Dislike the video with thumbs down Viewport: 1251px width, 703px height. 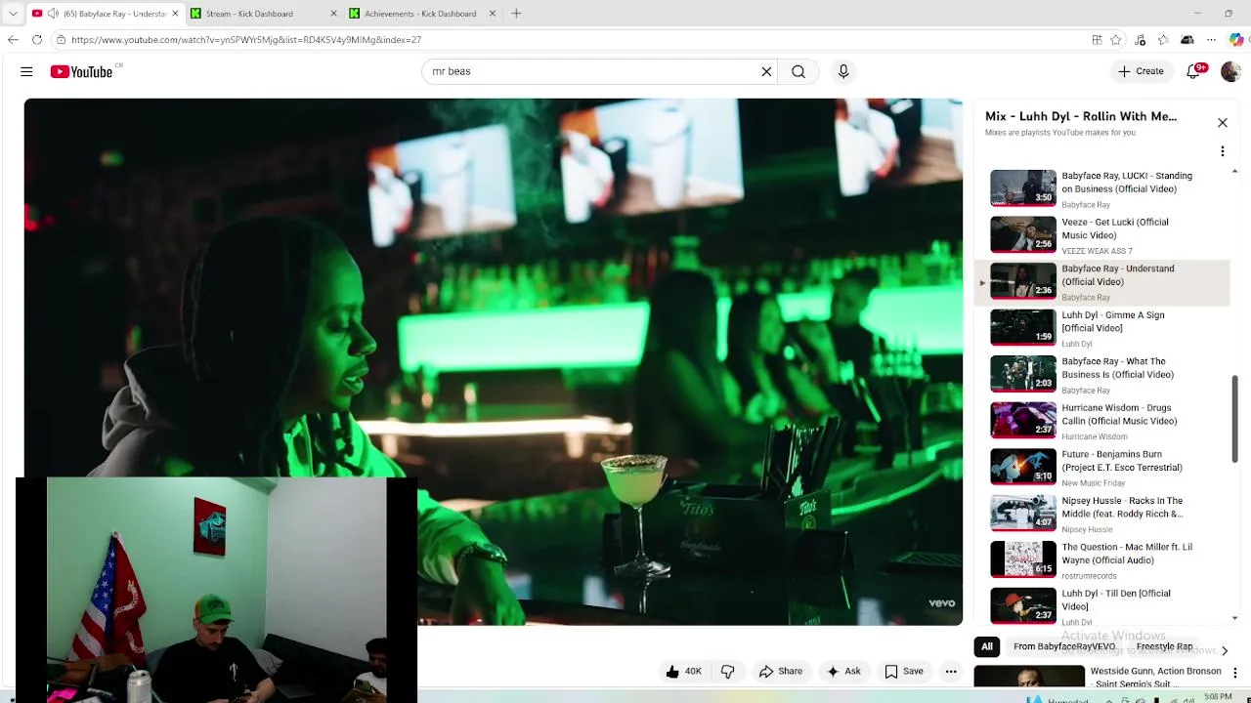[x=728, y=672]
